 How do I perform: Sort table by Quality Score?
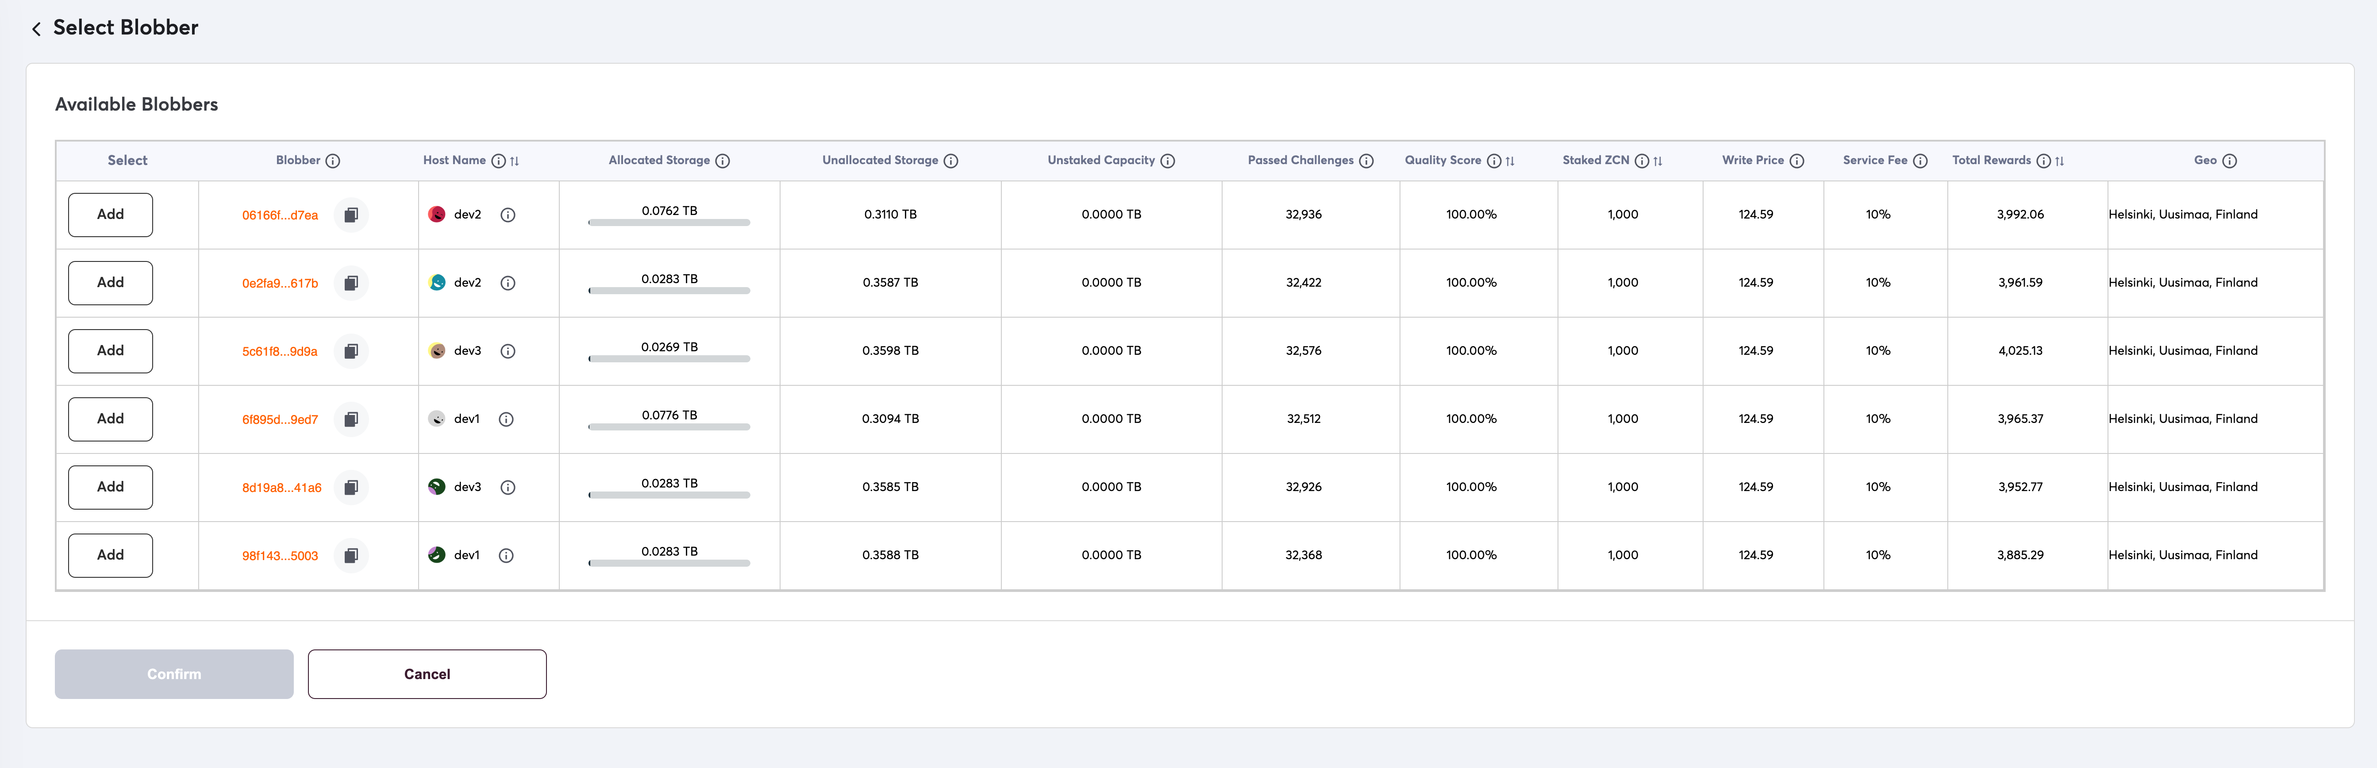click(x=1510, y=161)
